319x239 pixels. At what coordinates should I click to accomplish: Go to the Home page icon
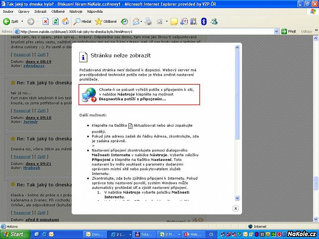pyautogui.click(x=65, y=22)
